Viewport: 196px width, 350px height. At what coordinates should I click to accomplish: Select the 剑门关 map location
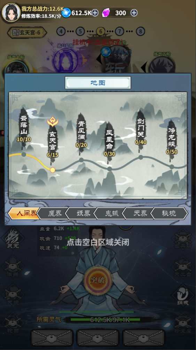(141, 130)
